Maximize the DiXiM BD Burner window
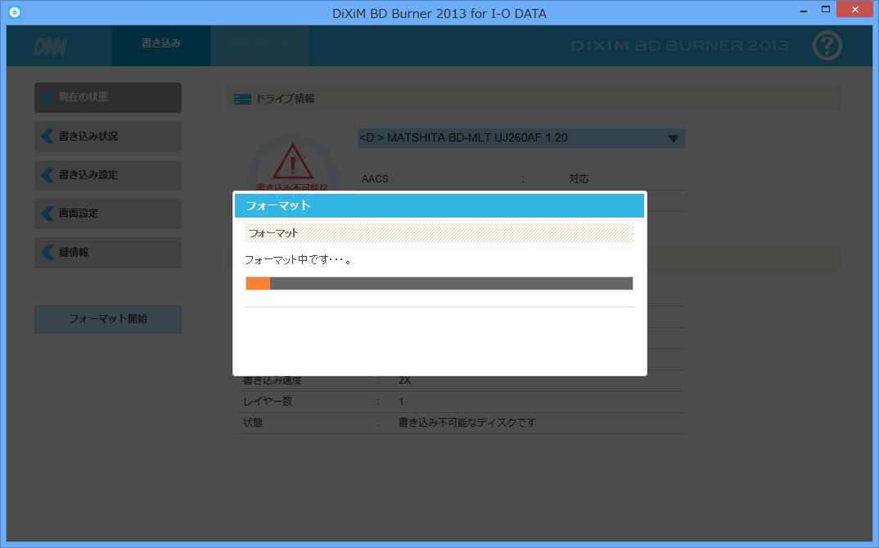The image size is (879, 548). 825,10
